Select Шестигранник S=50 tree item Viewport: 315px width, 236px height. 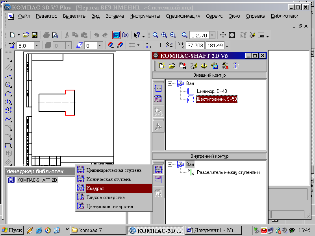coord(217,99)
